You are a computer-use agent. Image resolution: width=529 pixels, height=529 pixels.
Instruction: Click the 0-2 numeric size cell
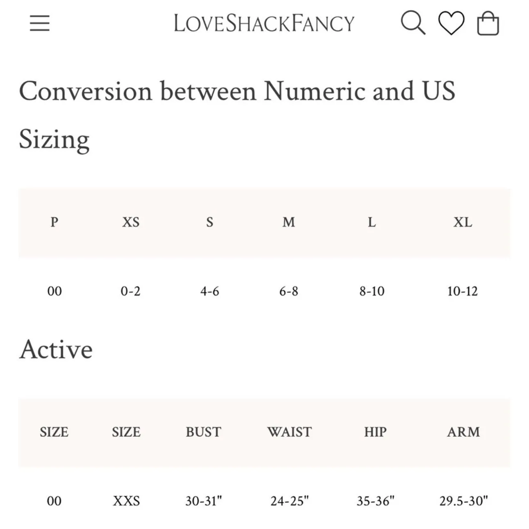pyautogui.click(x=130, y=292)
